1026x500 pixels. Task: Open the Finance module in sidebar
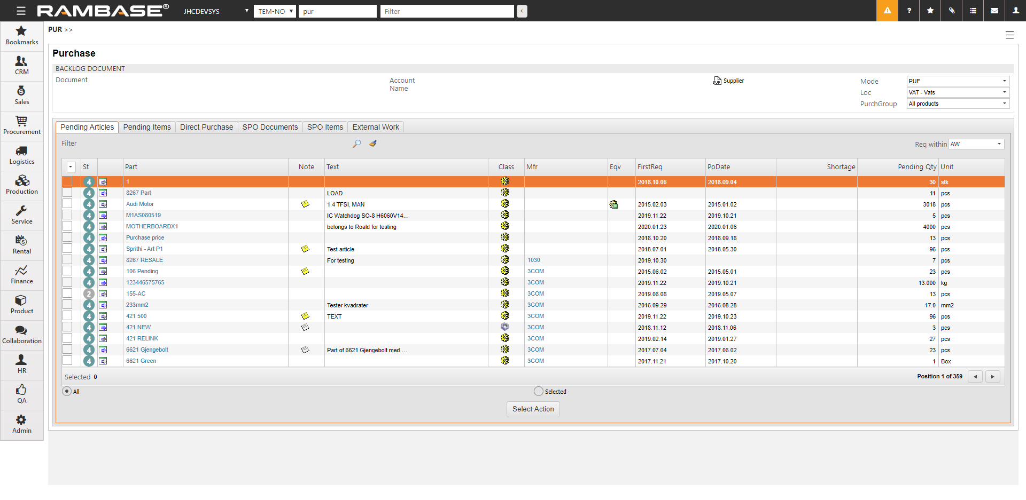21,275
